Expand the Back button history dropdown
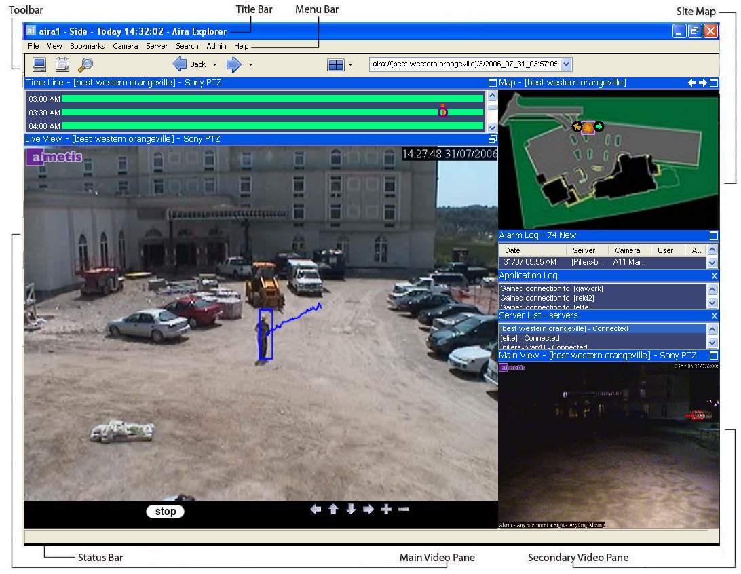The image size is (741, 574). point(214,65)
